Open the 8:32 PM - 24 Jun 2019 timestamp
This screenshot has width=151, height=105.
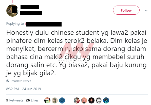click(x=24, y=89)
